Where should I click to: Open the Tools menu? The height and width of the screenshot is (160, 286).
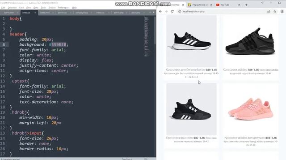43,8
